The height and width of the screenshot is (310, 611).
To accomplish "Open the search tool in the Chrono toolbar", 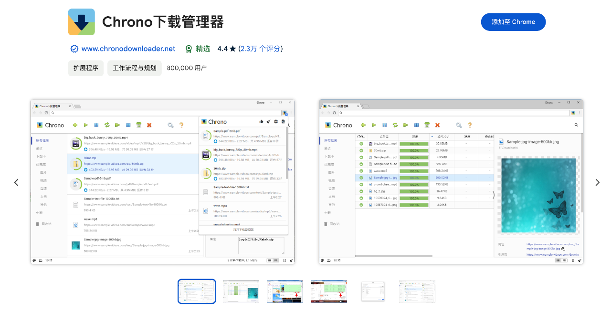I will click(x=170, y=125).
